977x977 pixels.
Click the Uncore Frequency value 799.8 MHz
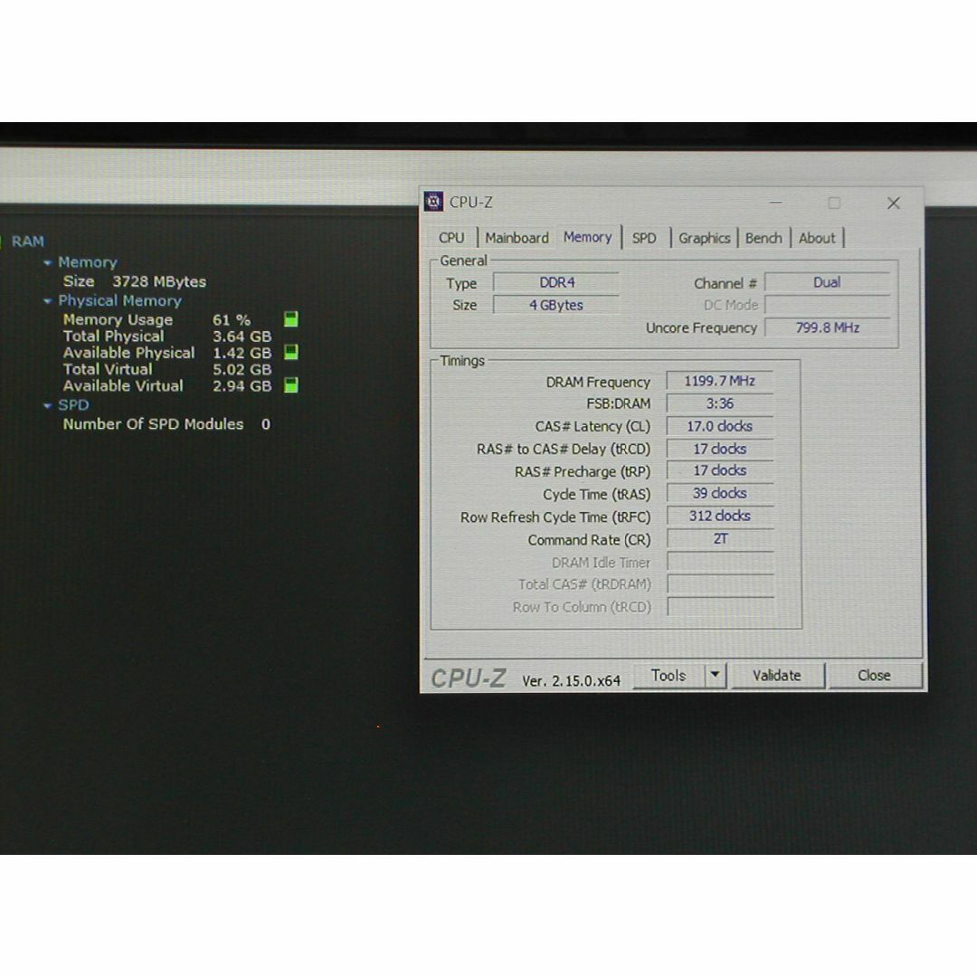(x=828, y=327)
